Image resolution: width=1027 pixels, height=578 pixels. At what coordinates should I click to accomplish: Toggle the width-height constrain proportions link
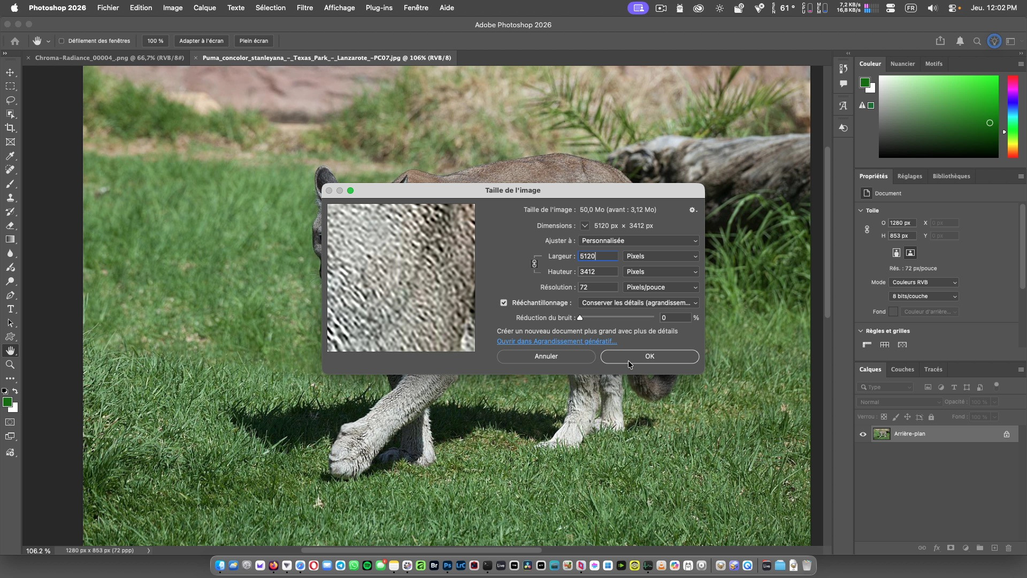(x=534, y=264)
